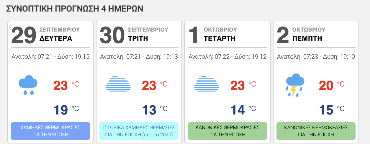Image resolution: width=370 pixels, height=144 pixels.
Task: Click the fog cloud icon for Tuesday 30
Action: [x=118, y=84]
